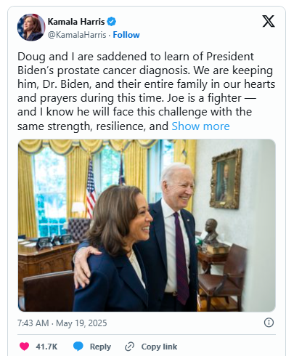Click the May 19, 2025 date
The height and width of the screenshot is (356, 286).
click(81, 323)
